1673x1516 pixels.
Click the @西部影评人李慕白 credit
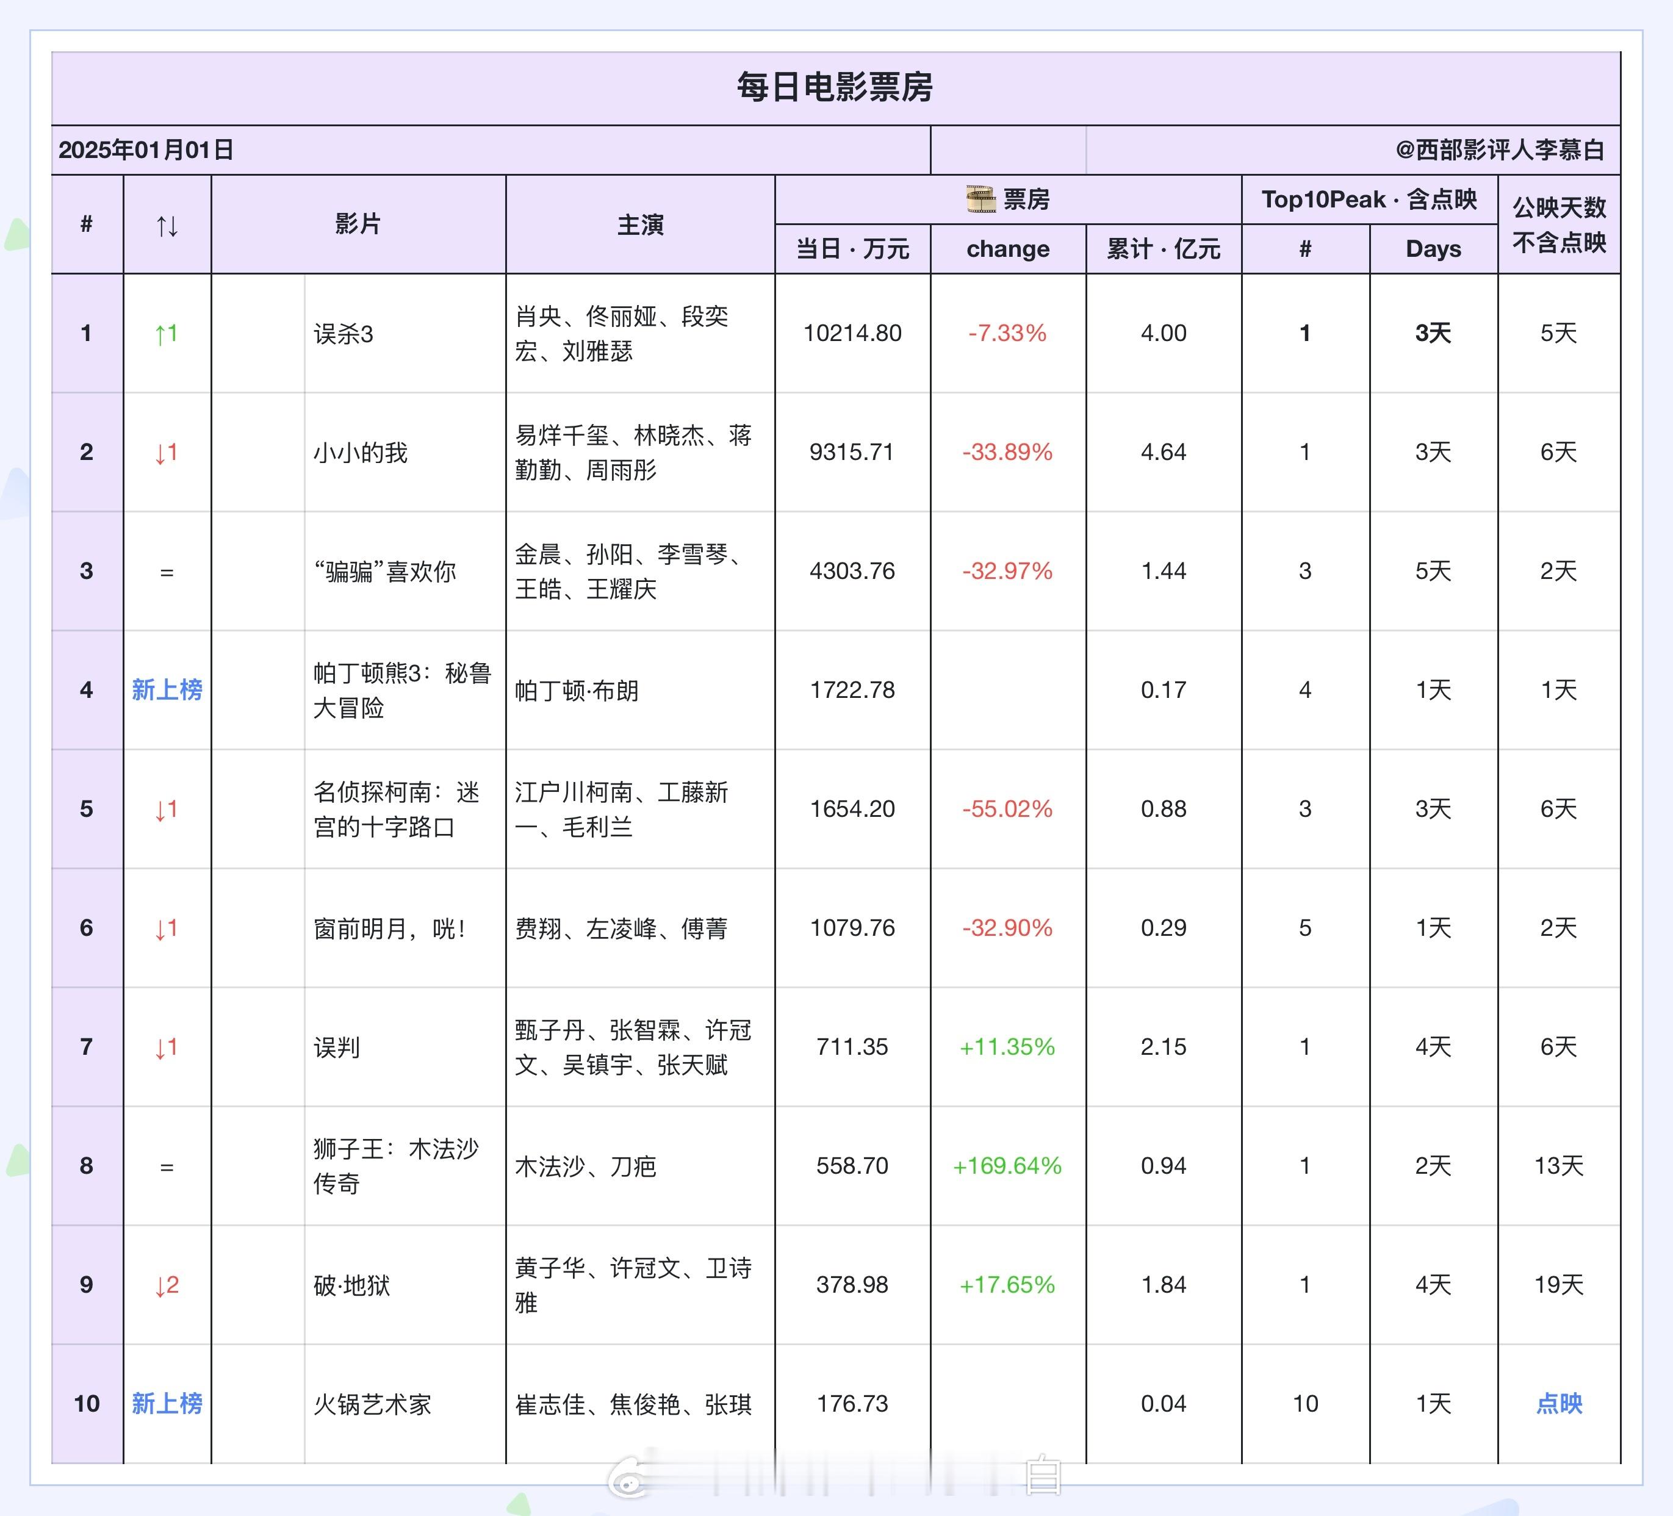tap(1500, 150)
